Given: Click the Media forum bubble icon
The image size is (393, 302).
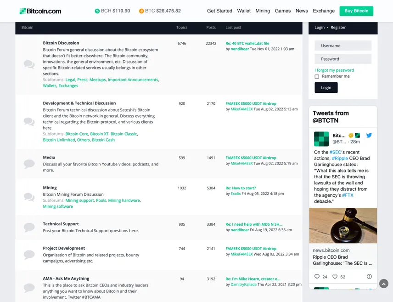Looking at the screenshot, I should (x=29, y=164).
